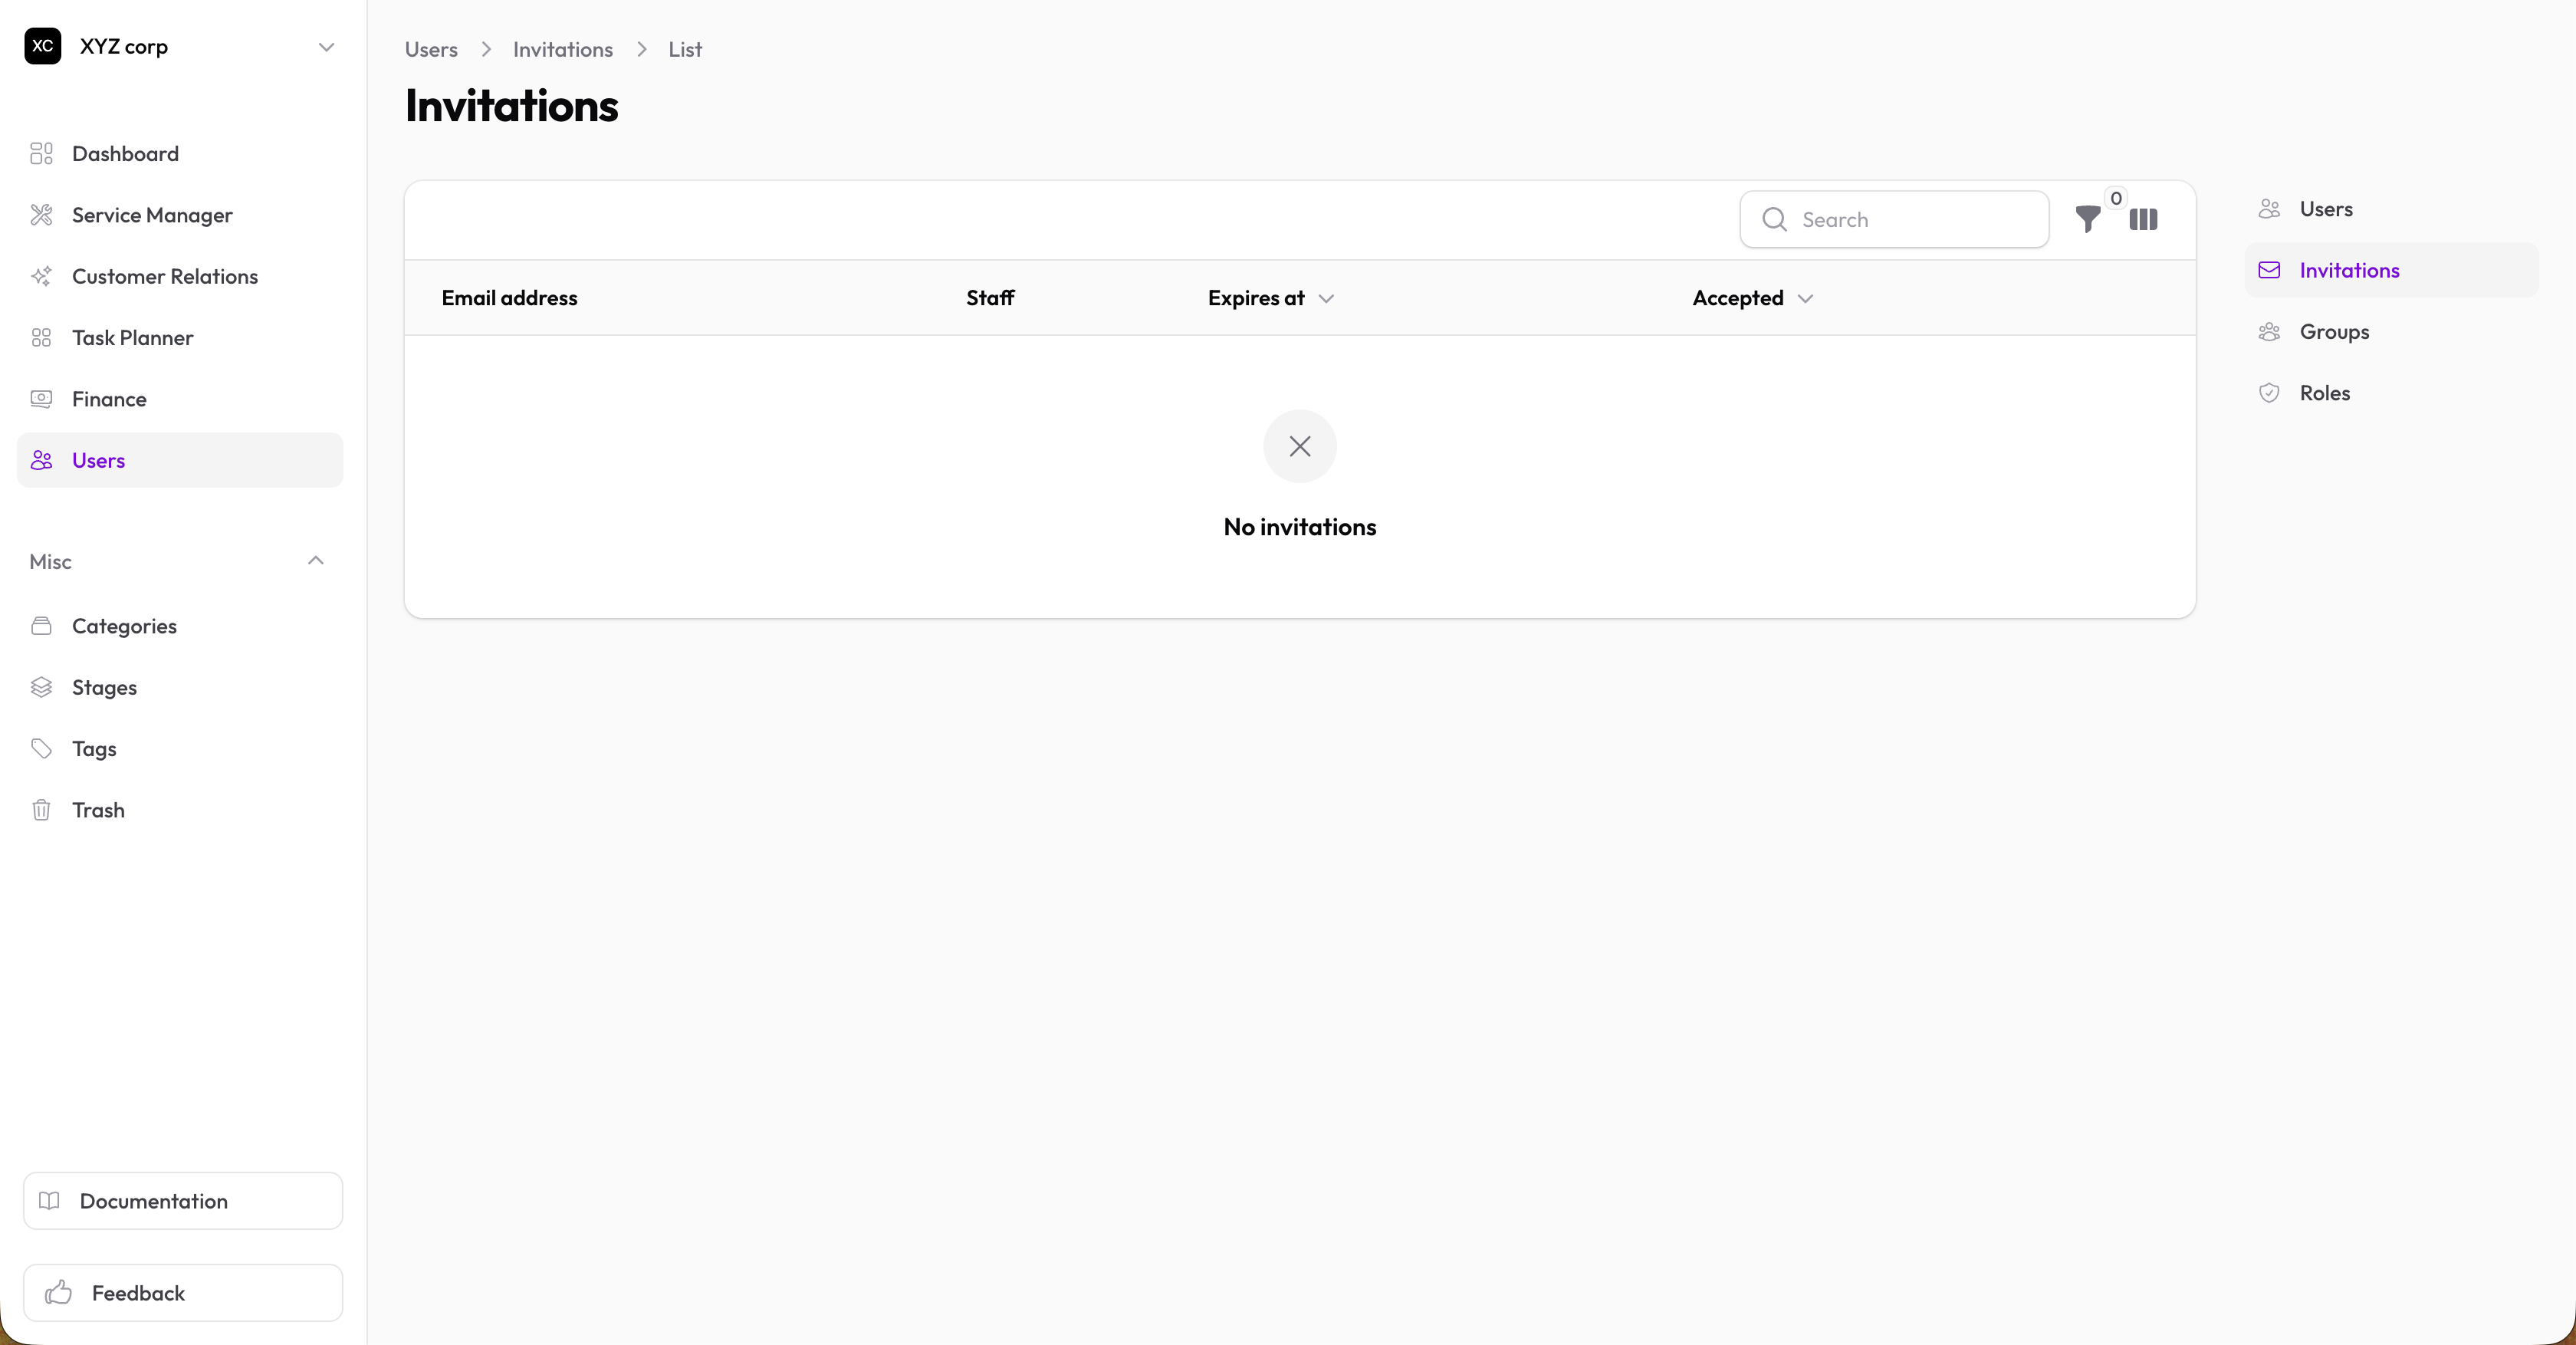Click the Users icon in right panel
The width and height of the screenshot is (2576, 1345).
click(2269, 209)
